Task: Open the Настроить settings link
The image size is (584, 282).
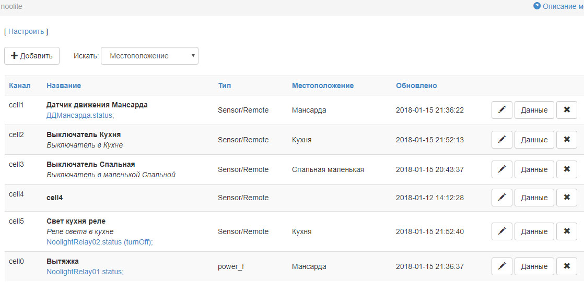Action: [x=26, y=31]
